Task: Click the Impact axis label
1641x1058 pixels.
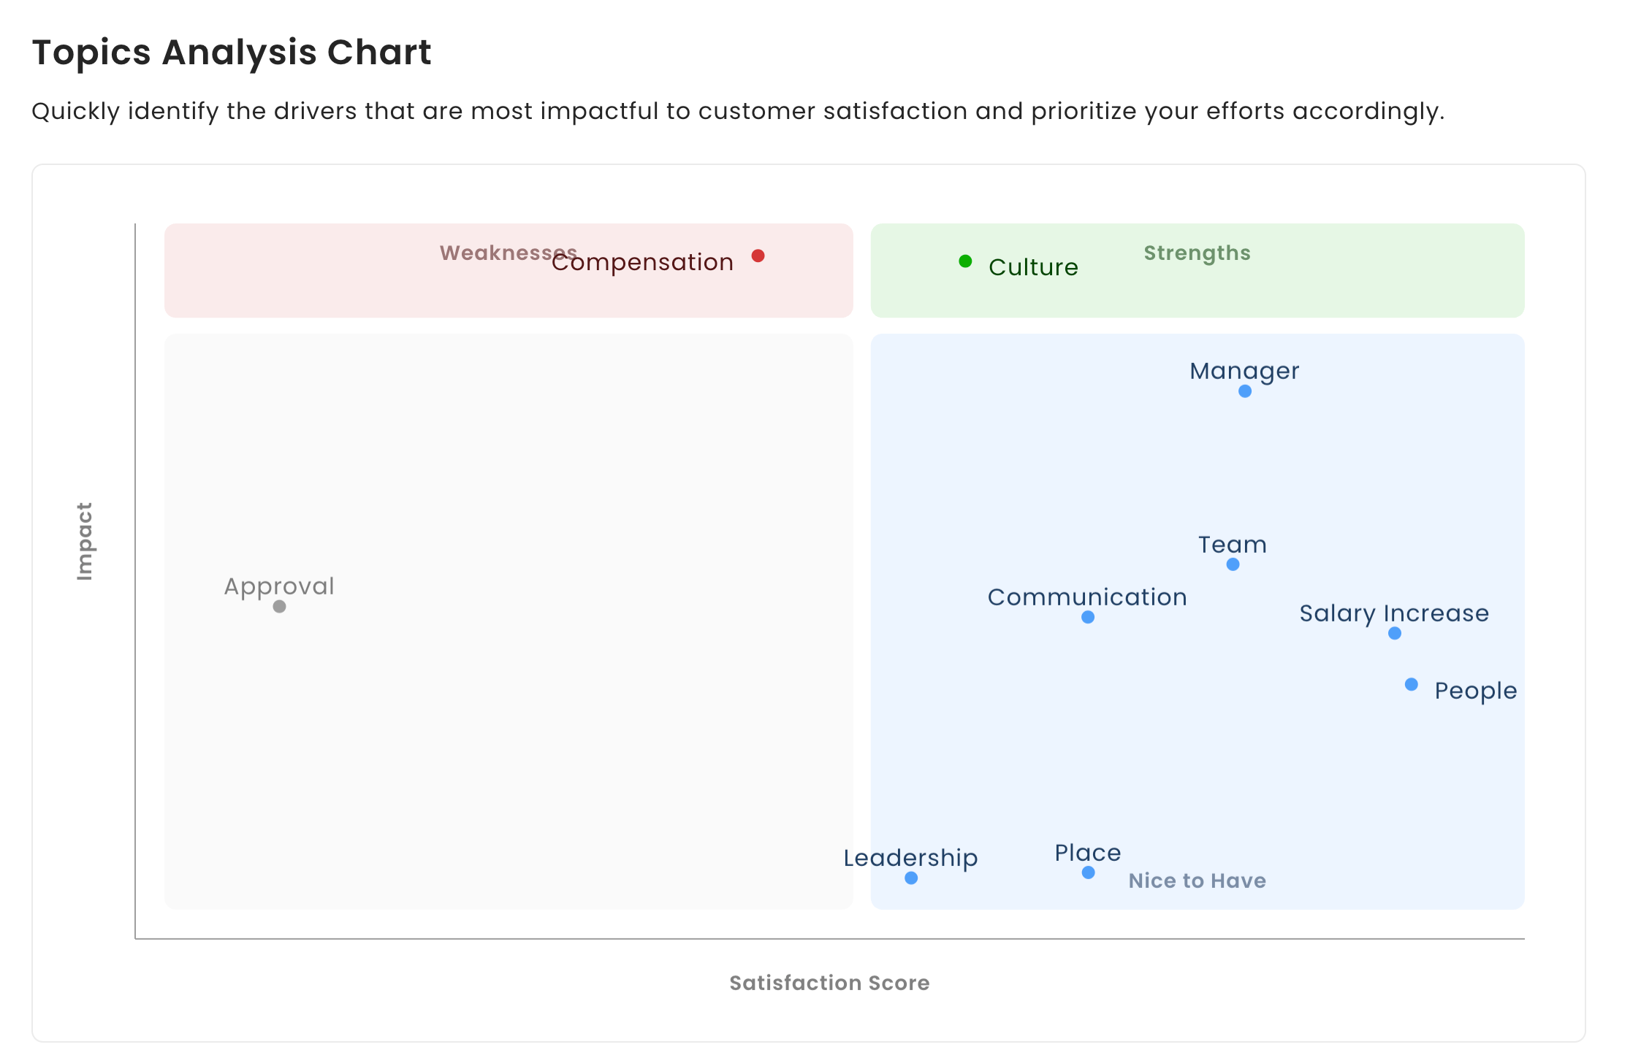Action: (85, 541)
